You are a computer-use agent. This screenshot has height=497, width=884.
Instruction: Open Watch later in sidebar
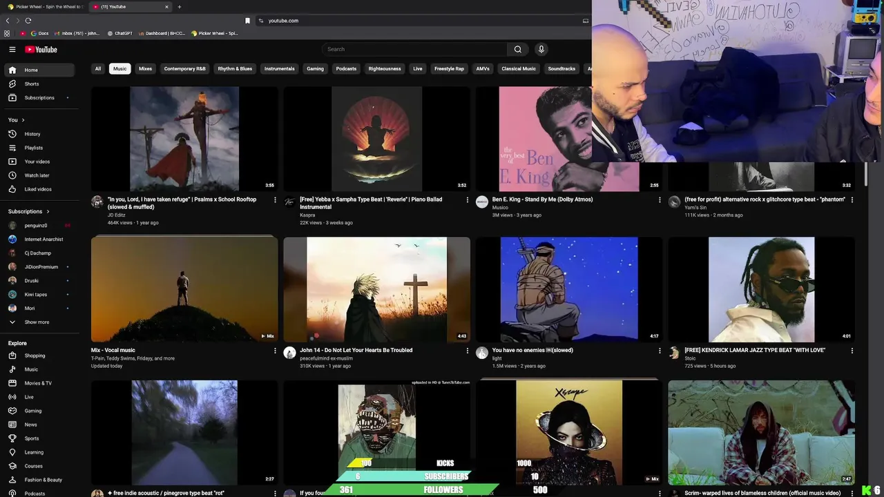tap(39, 175)
